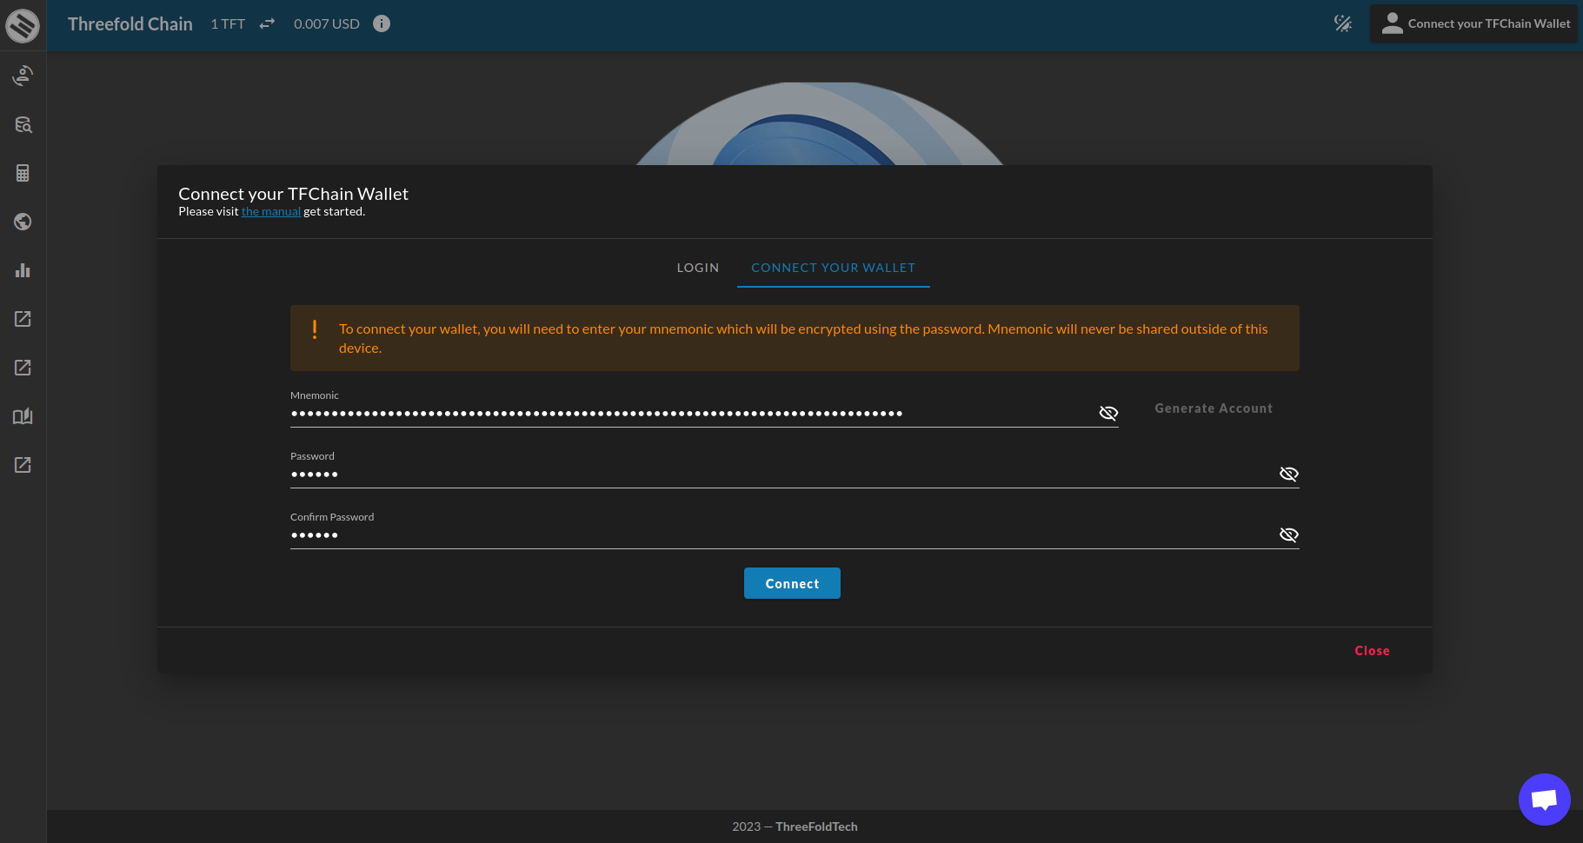Open the manual link
The height and width of the screenshot is (843, 1583).
pyautogui.click(x=271, y=211)
